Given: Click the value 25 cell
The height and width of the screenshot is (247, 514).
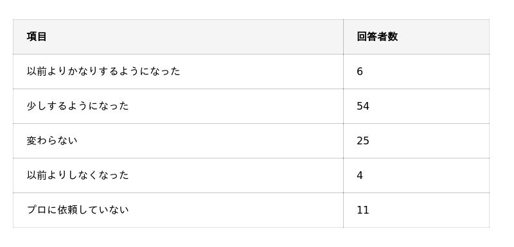Looking at the screenshot, I should (416, 141).
